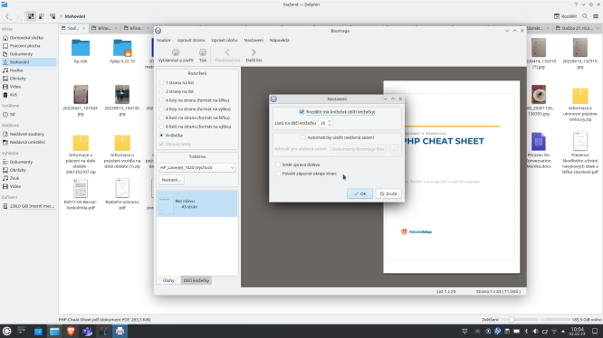Open Nápověda help menu
This screenshot has width=603, height=338.
(x=279, y=40)
